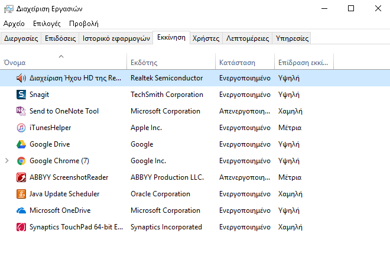Click the Apple Inc. publisher cell
This screenshot has width=390, height=256.
pos(147,128)
